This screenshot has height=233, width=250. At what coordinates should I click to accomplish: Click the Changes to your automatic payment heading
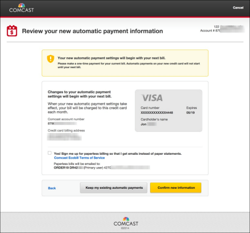tap(79, 94)
